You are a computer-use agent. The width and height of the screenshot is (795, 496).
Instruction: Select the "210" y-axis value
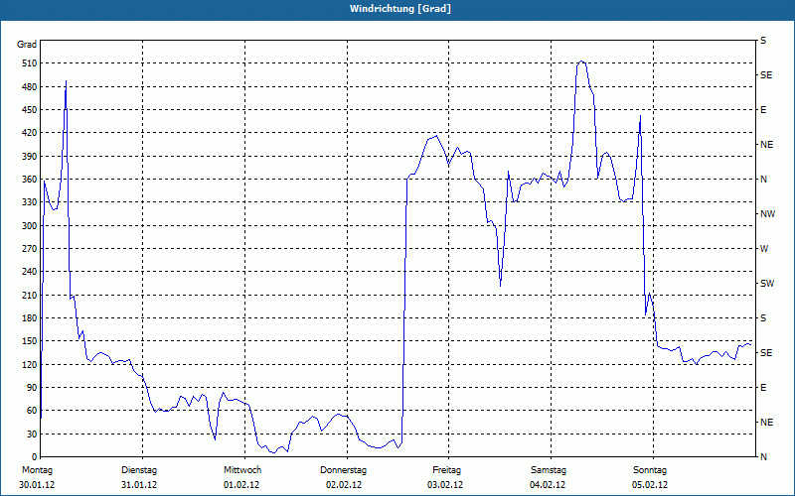point(29,295)
